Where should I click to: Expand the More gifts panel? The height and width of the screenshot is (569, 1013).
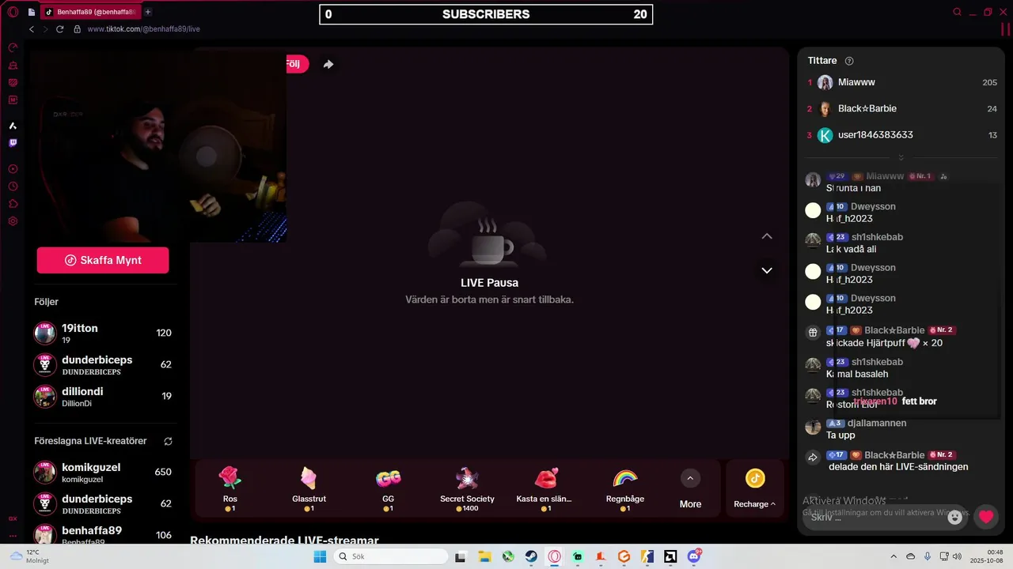(x=690, y=488)
